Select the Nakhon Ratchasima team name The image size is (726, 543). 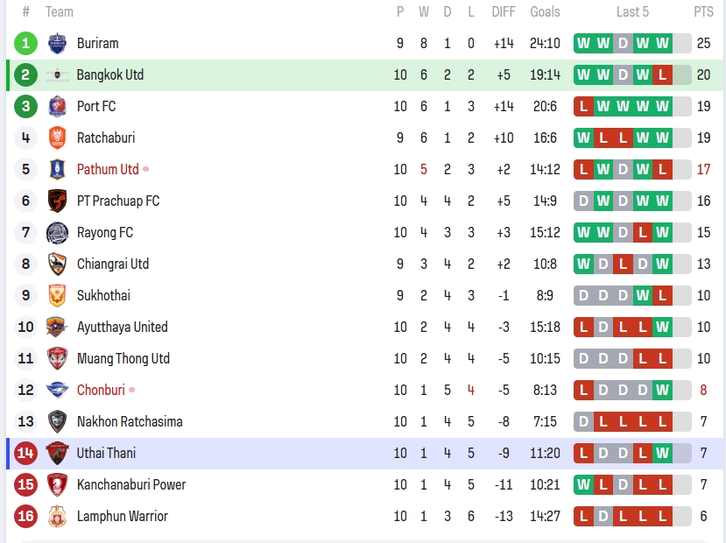tap(130, 421)
